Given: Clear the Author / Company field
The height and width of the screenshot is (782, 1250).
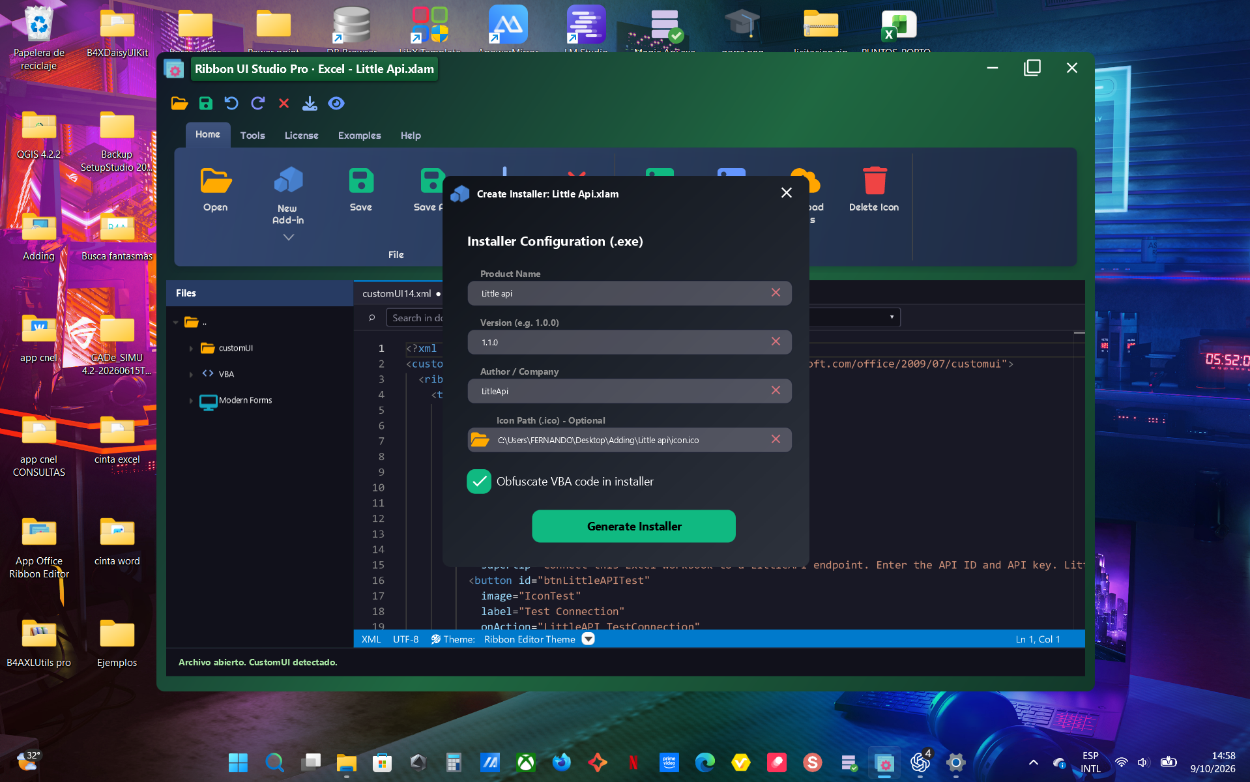Looking at the screenshot, I should (x=776, y=390).
